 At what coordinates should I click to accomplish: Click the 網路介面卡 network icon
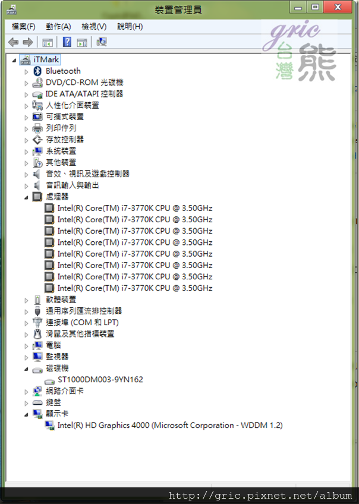pyautogui.click(x=37, y=391)
